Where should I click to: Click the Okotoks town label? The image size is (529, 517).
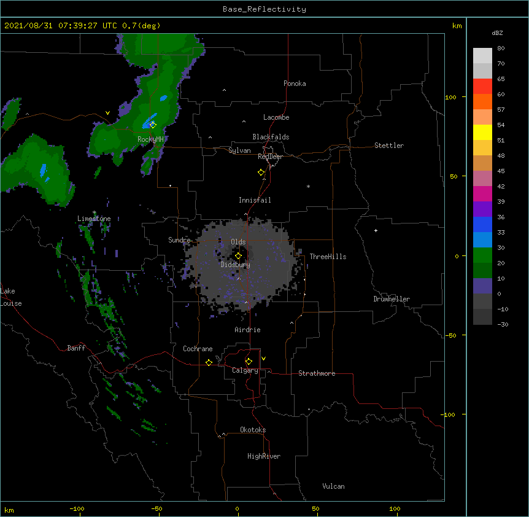(x=253, y=430)
